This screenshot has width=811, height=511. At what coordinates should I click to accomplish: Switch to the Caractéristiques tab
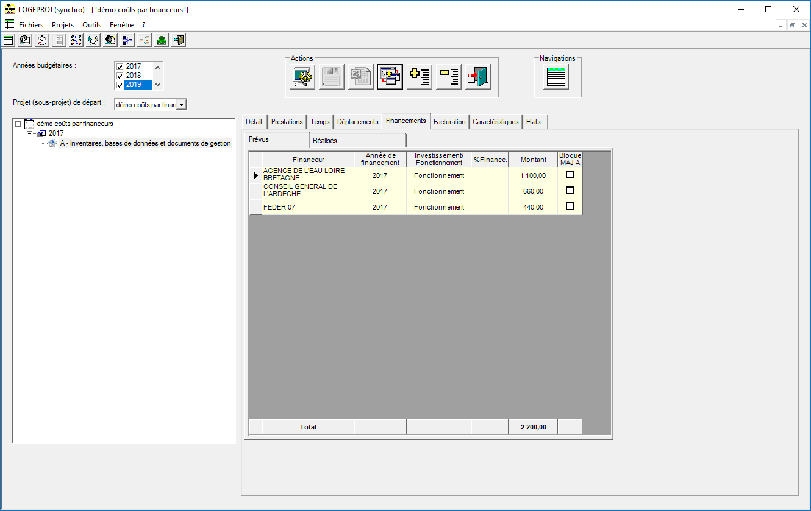496,122
